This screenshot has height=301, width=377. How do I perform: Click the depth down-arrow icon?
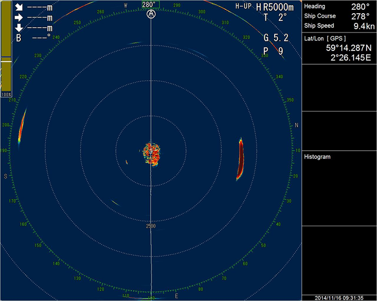(x=20, y=28)
